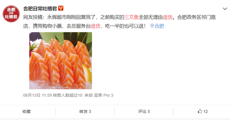Click 转发 3 to repost
Viewport: 230px width, 120px height.
click(x=85, y=111)
